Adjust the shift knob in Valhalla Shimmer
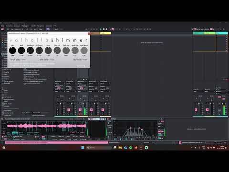 pyautogui.click(x=21, y=50)
